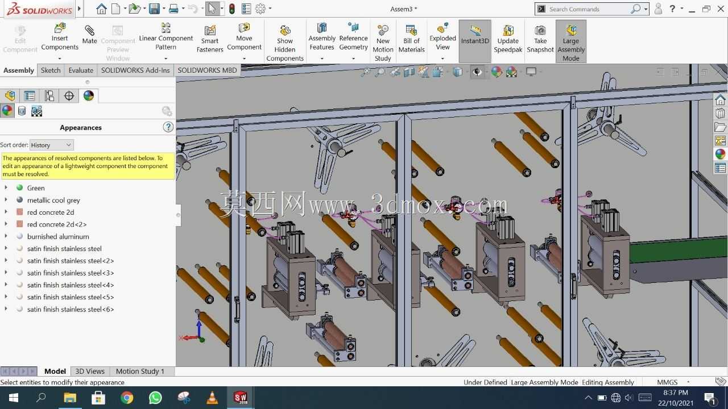Image resolution: width=728 pixels, height=409 pixels.
Task: Click the Exploded View tool
Action: tap(442, 37)
